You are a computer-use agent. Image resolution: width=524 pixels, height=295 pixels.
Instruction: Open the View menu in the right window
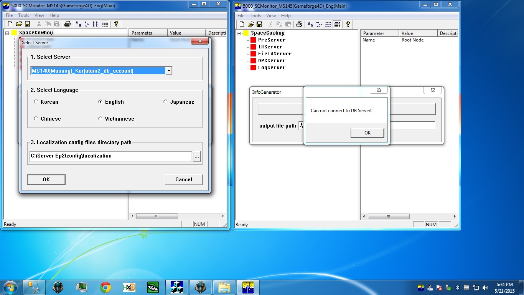271,16
